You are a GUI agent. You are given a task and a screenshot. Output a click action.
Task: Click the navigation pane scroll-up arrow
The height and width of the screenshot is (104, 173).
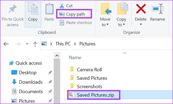click(57, 56)
